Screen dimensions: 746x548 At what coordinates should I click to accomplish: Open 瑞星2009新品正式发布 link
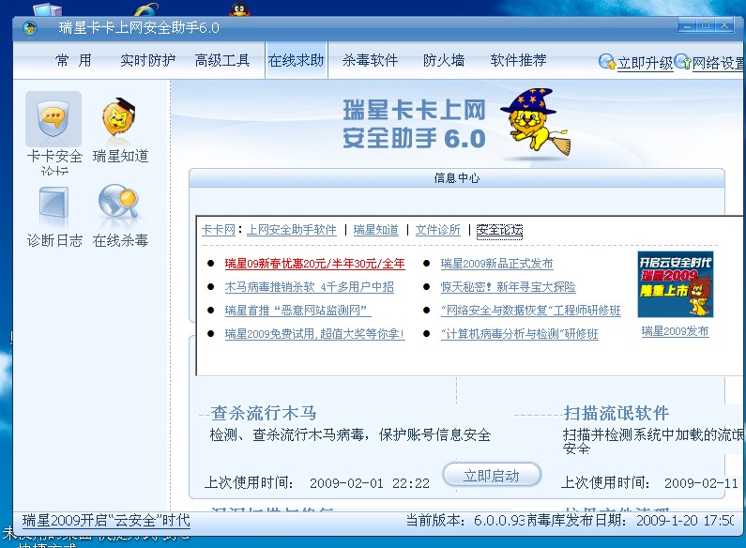(496, 264)
